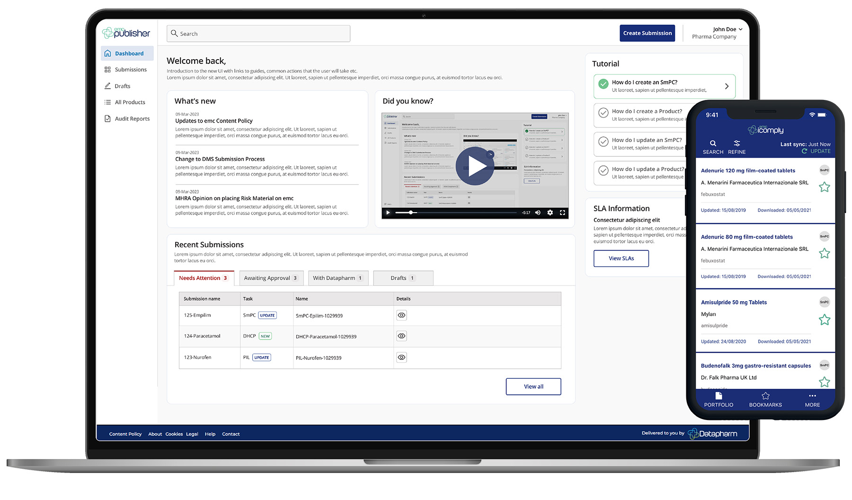This screenshot has width=852, height=500.
Task: Open the About footer link
Action: click(155, 434)
